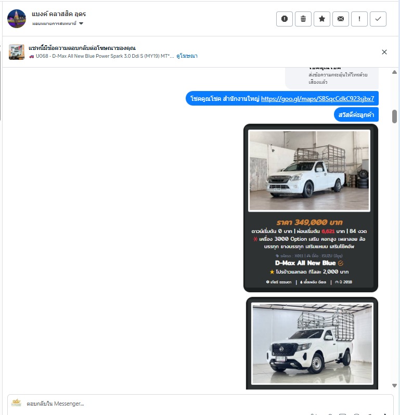Screen dimensions: 400x415
Task: Click the มอบหมายการสนทนานี้ label text
Action: pos(54,23)
